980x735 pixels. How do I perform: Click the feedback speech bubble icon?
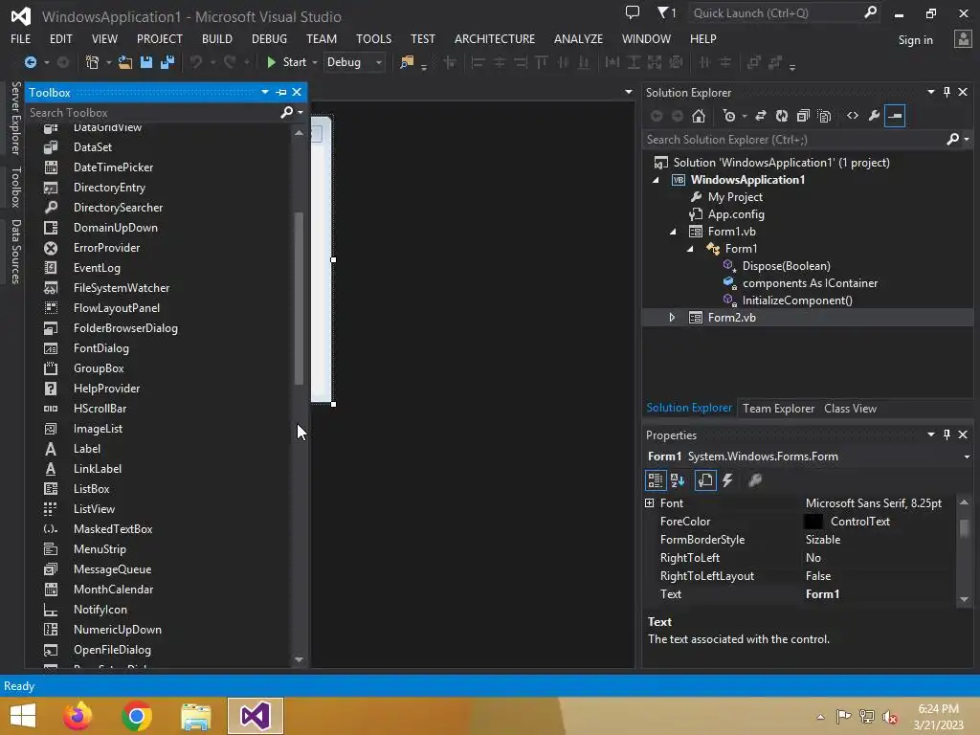tap(633, 12)
